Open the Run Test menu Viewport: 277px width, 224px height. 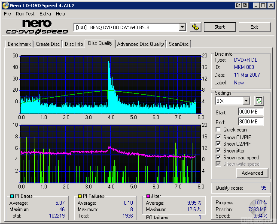pos(25,14)
